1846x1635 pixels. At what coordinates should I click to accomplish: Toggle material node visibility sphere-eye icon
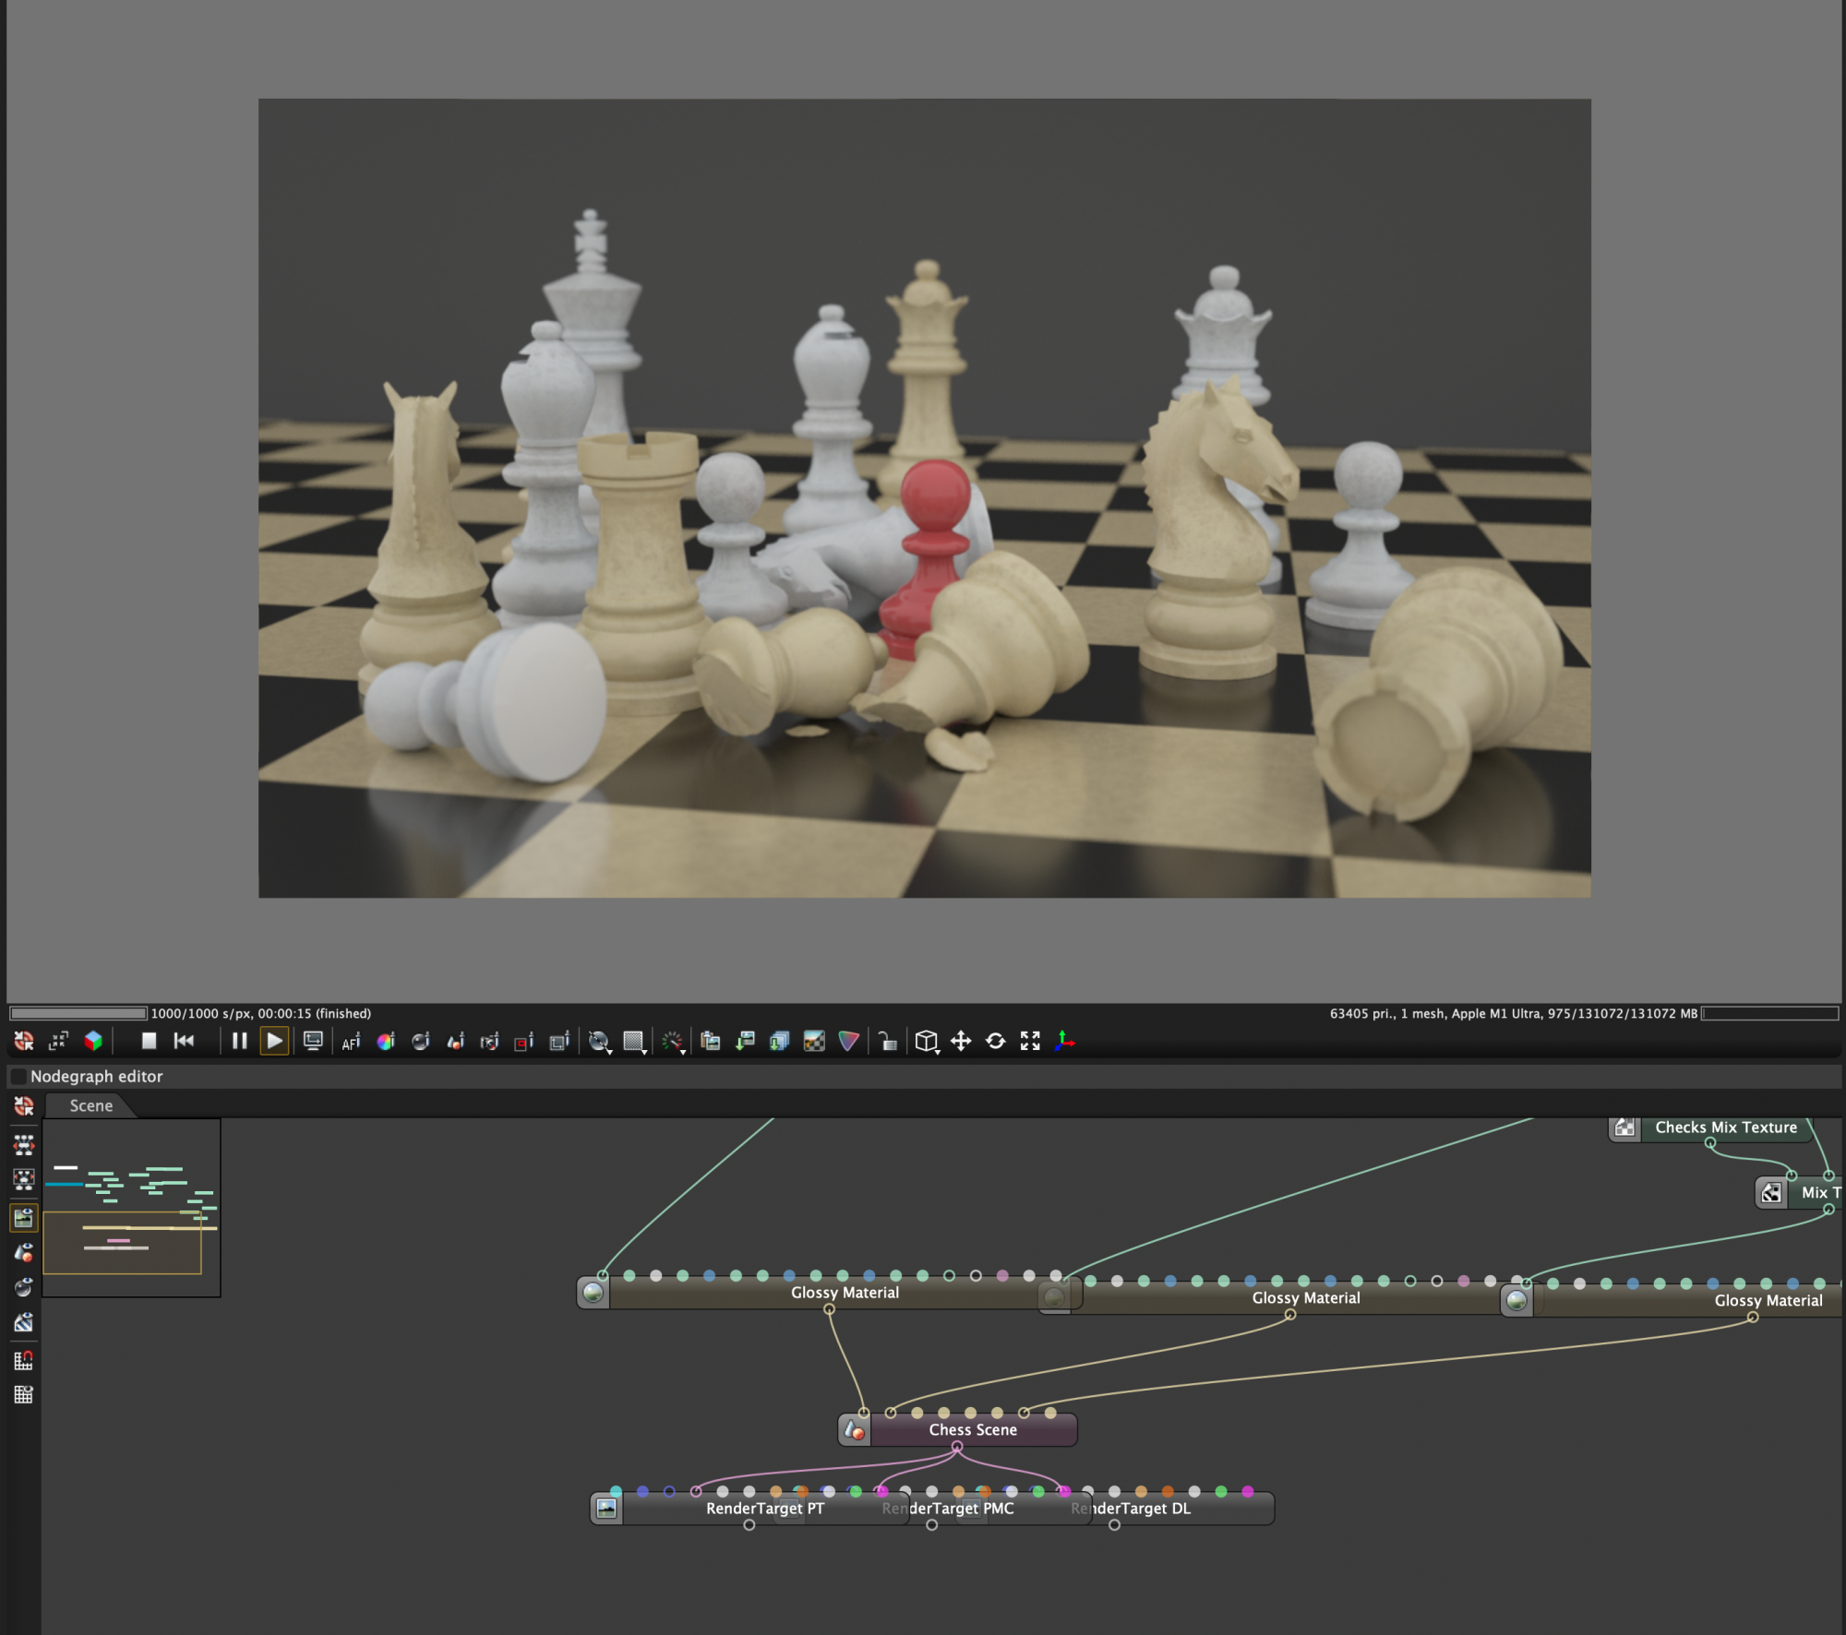[x=23, y=1288]
